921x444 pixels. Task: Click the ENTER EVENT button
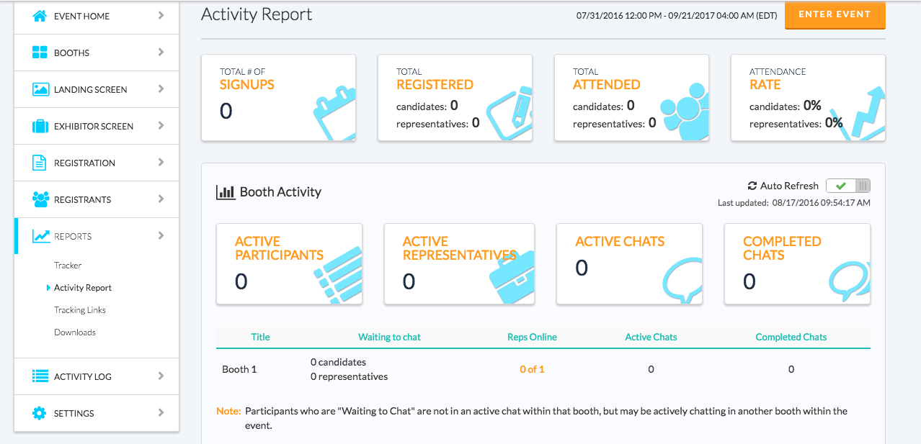click(835, 14)
